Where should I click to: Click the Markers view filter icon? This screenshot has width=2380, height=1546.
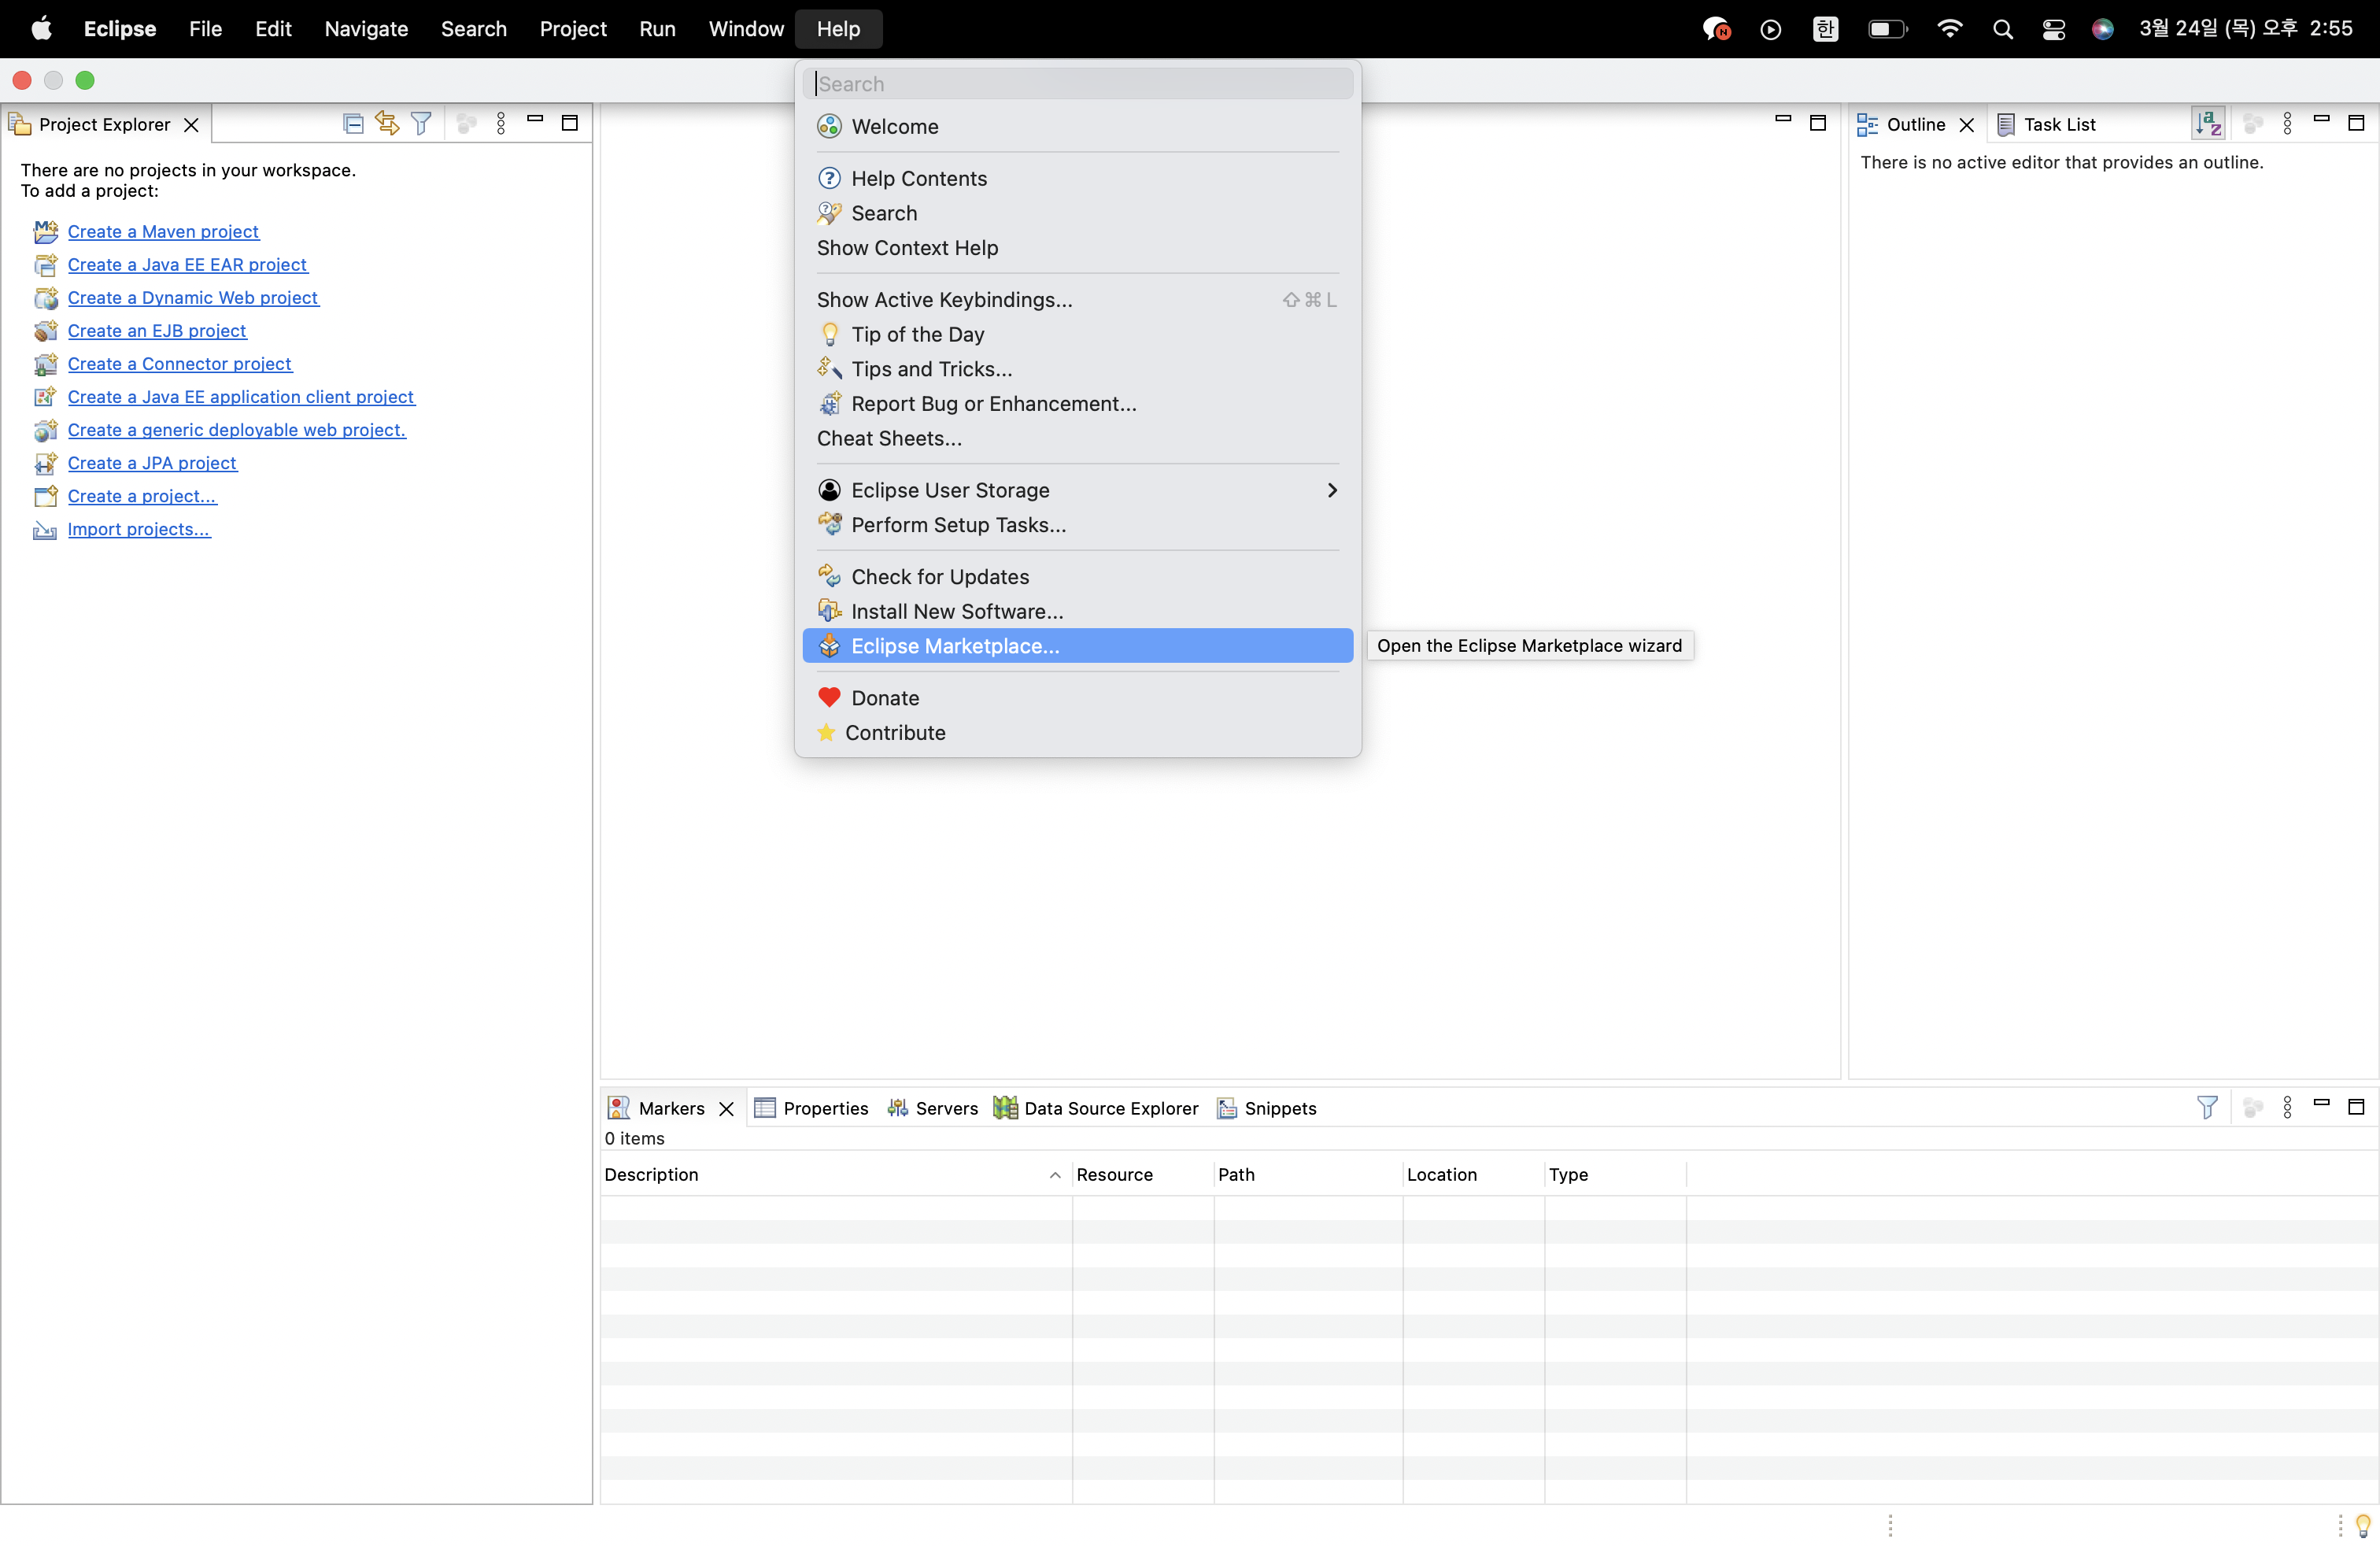click(2207, 1107)
